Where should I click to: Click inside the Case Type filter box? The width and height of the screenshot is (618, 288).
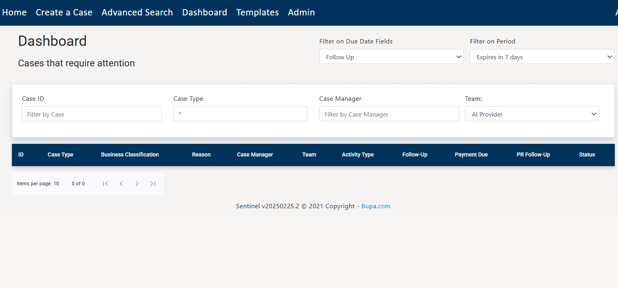tap(240, 113)
